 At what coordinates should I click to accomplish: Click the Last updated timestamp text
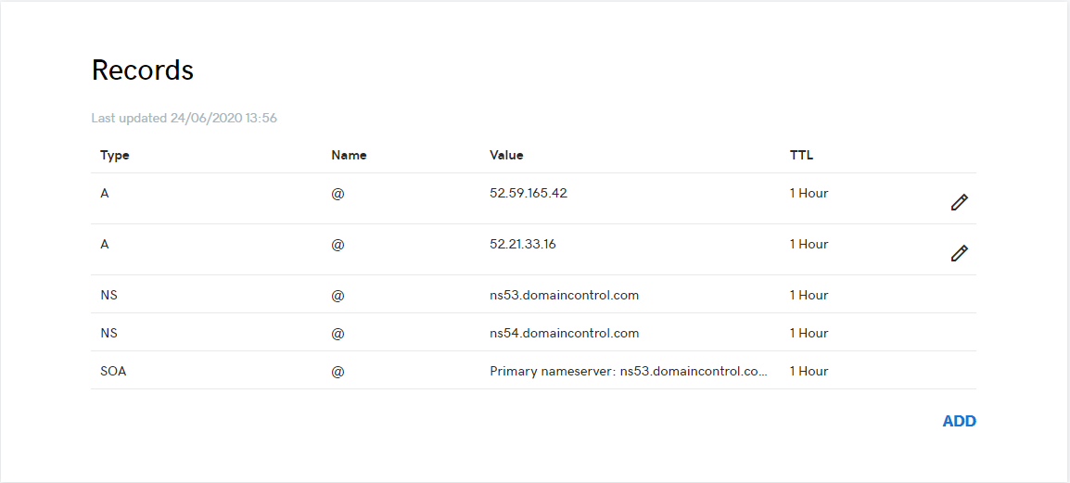(x=184, y=118)
